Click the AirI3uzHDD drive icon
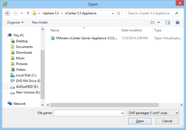The image size is (186, 130). pyautogui.click(x=13, y=87)
